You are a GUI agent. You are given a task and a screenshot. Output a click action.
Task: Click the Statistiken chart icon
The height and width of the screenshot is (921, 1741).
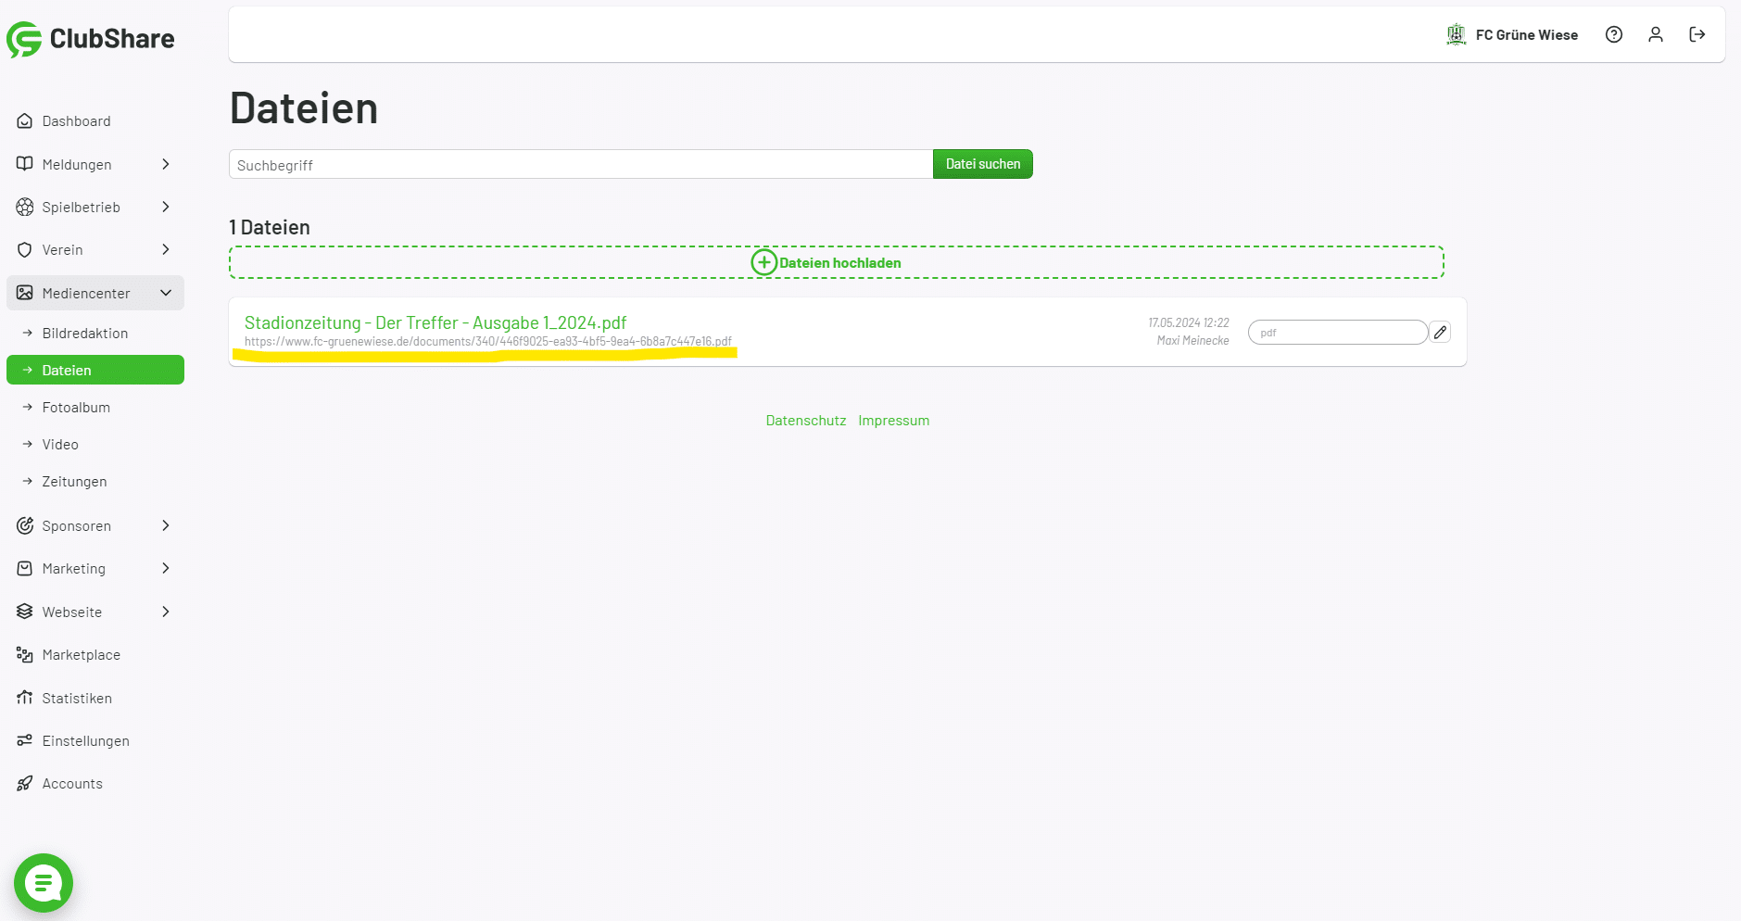[25, 698]
